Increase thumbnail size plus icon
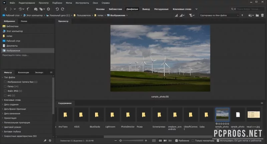Image resolution: width=267 pixels, height=144 pixels. point(146,141)
